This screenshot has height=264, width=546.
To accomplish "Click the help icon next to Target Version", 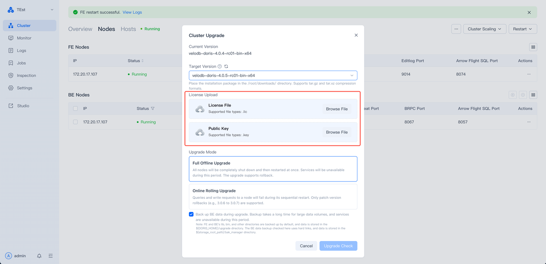I will (x=220, y=67).
